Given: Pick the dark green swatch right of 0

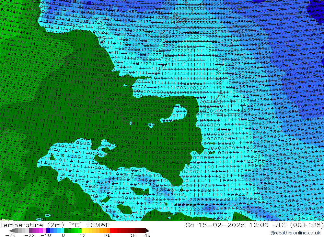Looking at the screenshot, I should coord(66,231).
